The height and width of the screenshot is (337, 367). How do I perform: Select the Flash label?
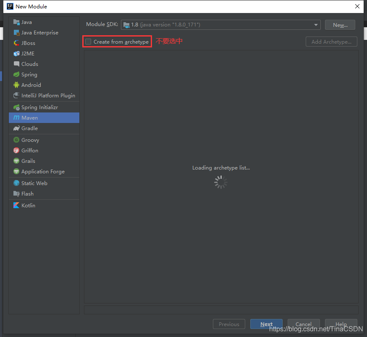click(x=27, y=193)
